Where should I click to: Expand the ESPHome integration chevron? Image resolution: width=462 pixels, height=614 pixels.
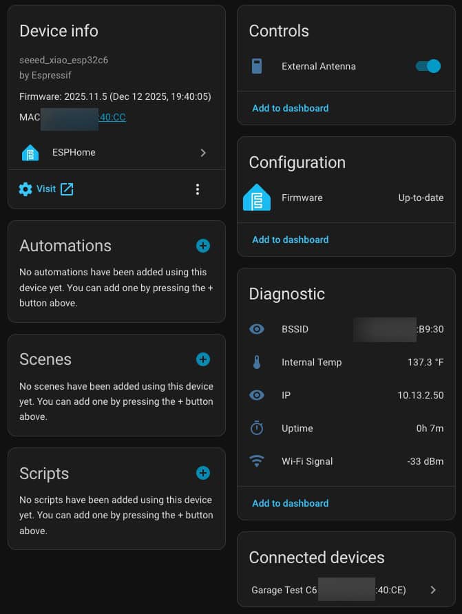point(203,153)
